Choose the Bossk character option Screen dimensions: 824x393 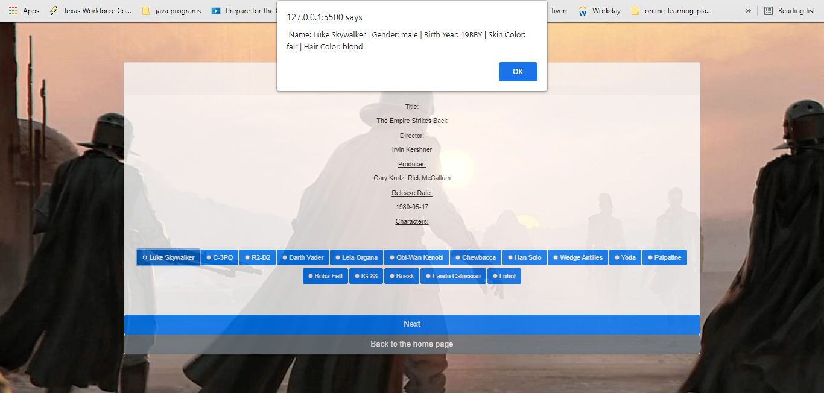pyautogui.click(x=402, y=276)
